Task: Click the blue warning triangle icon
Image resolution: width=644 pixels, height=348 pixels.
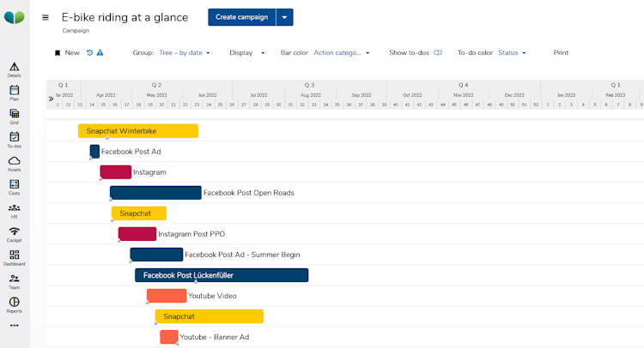Action: [100, 53]
